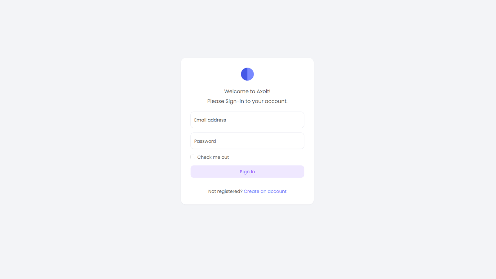Click into the Password input box
The width and height of the screenshot is (496, 279).
[247, 141]
